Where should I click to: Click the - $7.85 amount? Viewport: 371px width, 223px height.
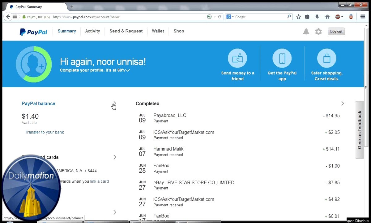click(333, 182)
